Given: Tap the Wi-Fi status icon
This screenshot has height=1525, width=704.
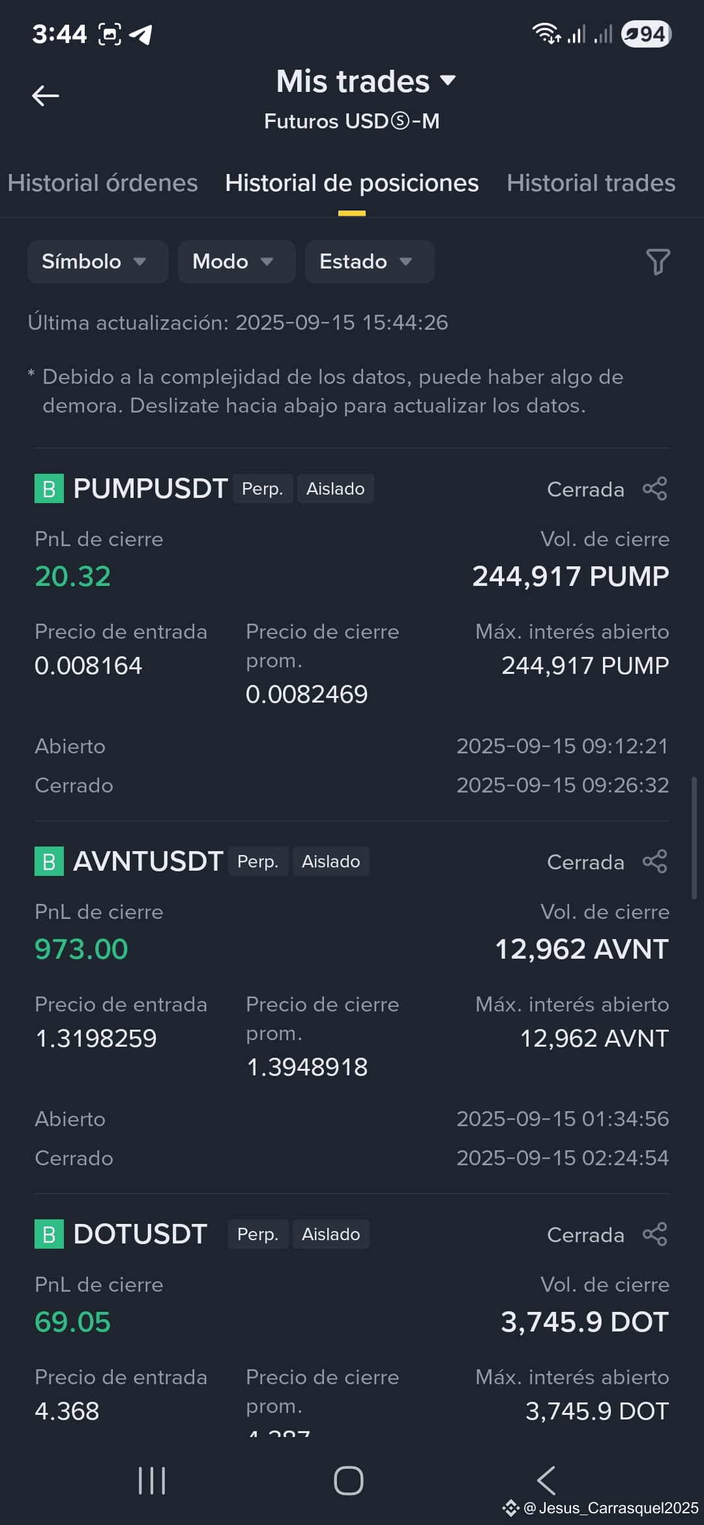Looking at the screenshot, I should click(x=546, y=33).
